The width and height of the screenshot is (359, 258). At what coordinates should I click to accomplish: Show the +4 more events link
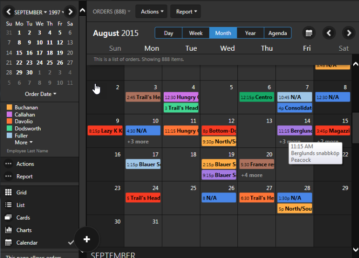(252, 175)
